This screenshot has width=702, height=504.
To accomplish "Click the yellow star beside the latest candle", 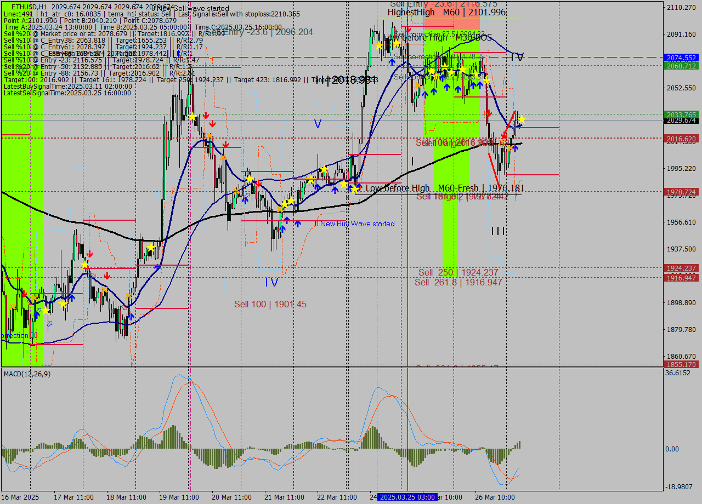I will click(522, 119).
